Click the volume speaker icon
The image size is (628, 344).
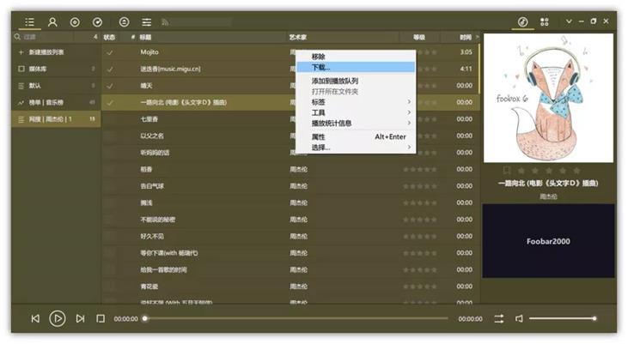[519, 318]
